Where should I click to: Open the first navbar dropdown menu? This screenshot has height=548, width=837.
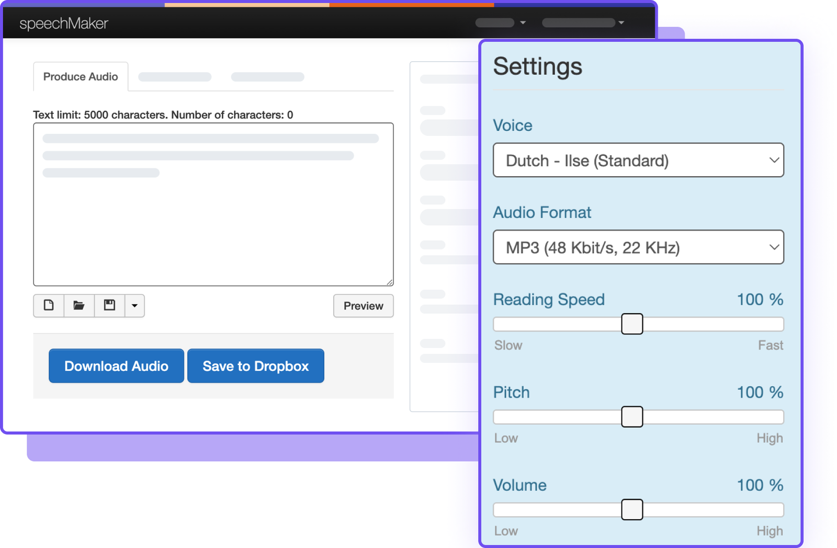click(501, 22)
